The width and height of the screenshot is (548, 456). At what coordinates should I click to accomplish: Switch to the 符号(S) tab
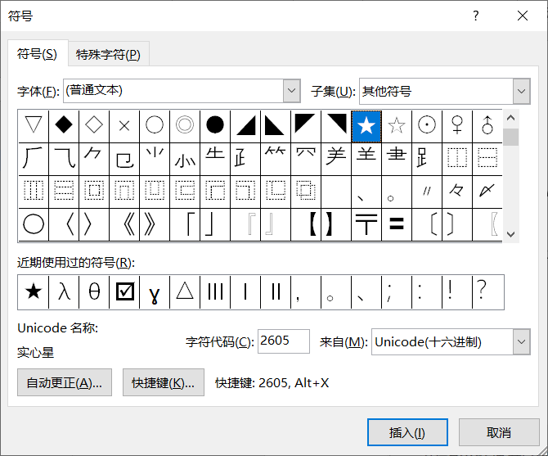[x=37, y=54]
